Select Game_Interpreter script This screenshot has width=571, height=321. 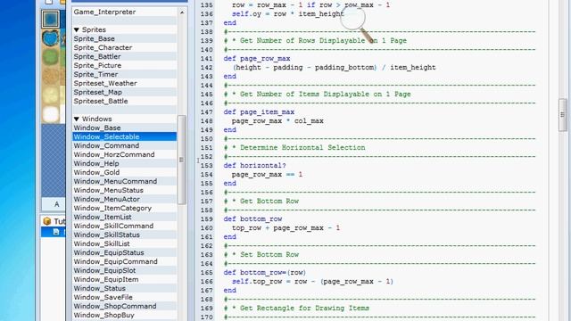[x=125, y=12]
